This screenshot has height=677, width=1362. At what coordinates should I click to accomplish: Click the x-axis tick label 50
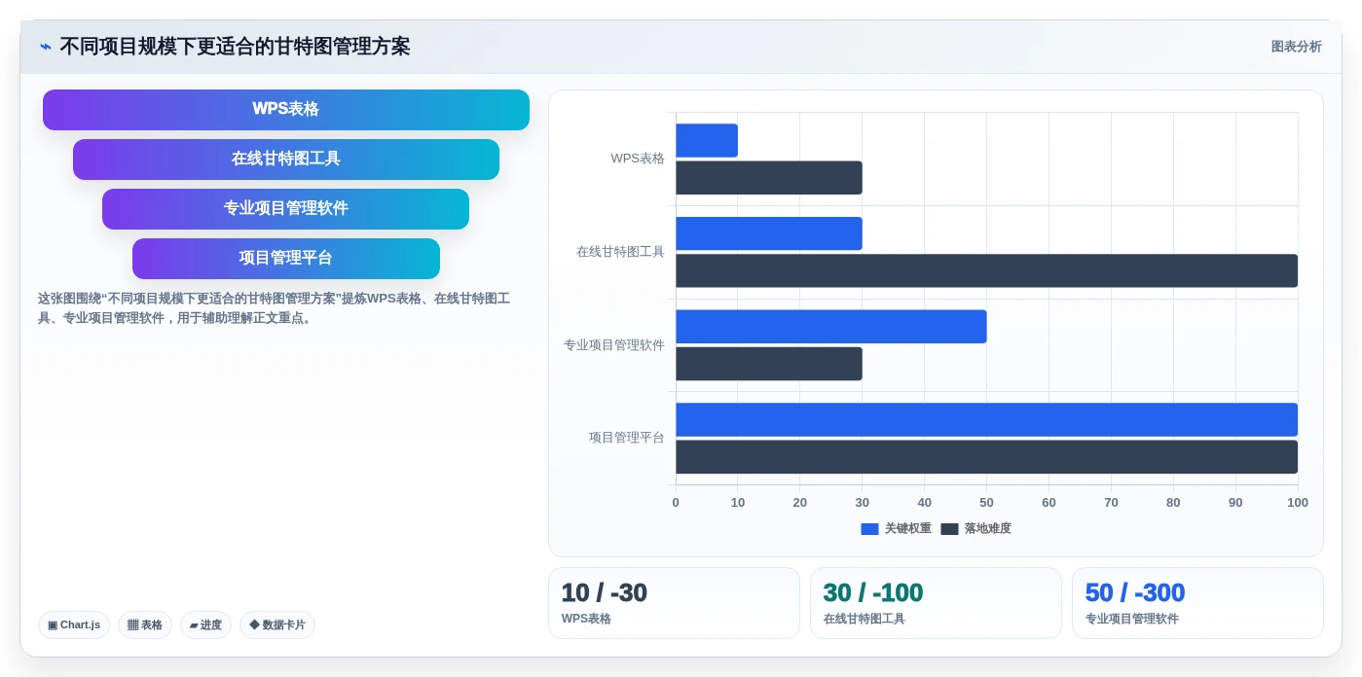(986, 503)
